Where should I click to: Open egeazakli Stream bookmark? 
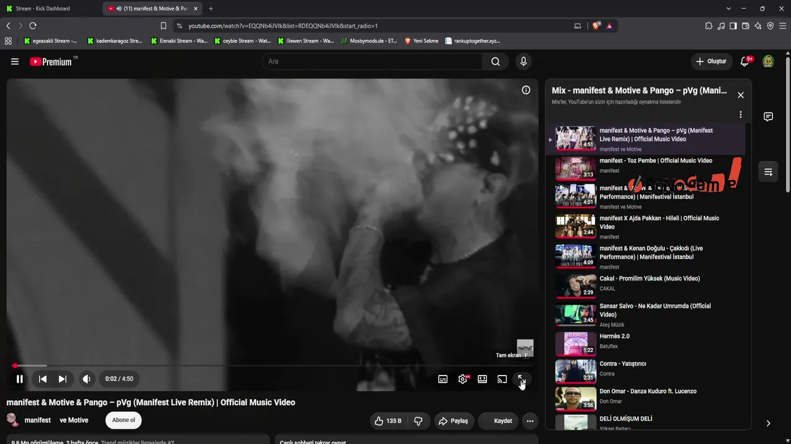51,41
